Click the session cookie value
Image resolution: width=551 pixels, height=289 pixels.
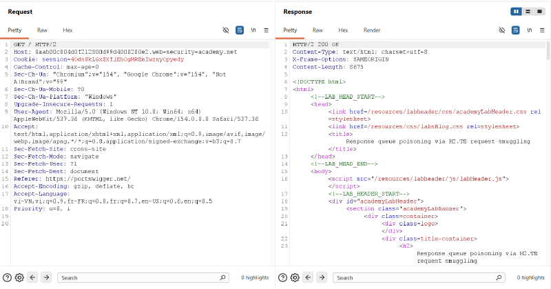(x=127, y=59)
